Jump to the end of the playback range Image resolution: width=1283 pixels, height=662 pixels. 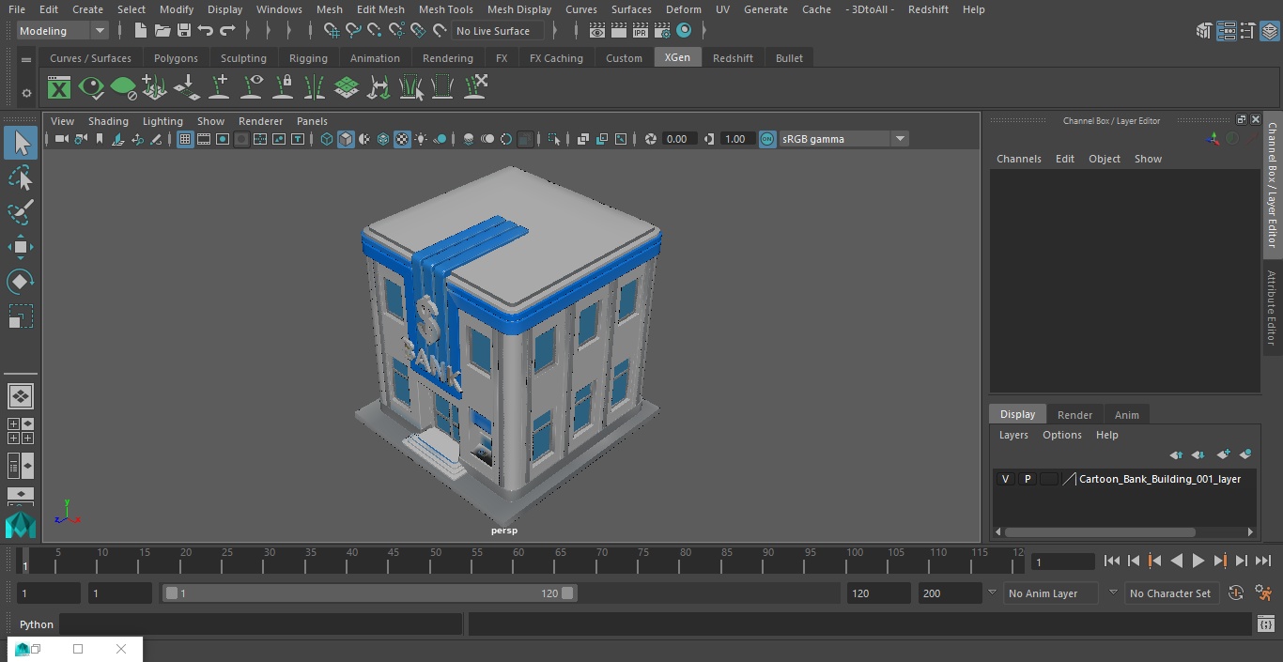(1263, 561)
